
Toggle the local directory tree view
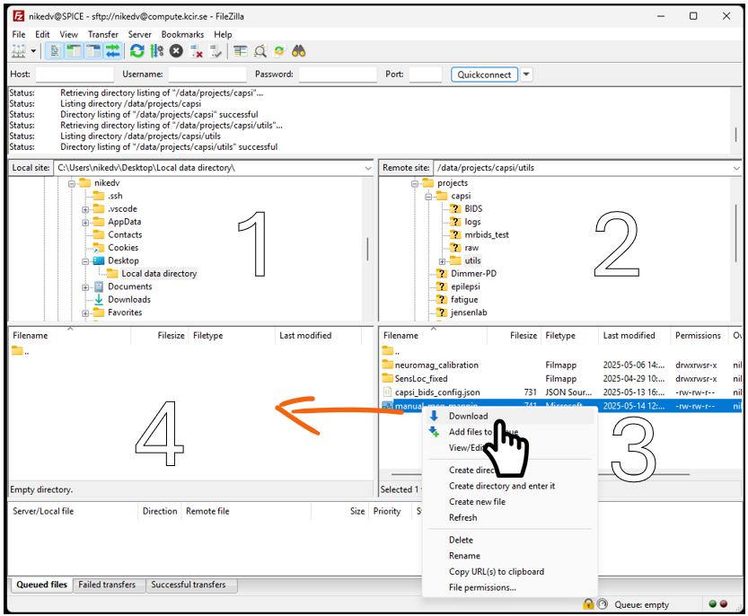click(x=74, y=51)
